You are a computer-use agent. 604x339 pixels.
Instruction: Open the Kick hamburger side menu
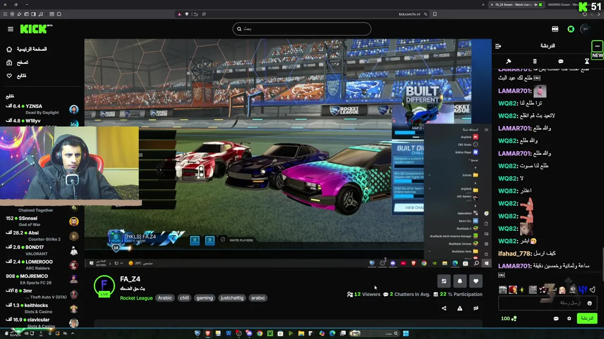[10, 29]
